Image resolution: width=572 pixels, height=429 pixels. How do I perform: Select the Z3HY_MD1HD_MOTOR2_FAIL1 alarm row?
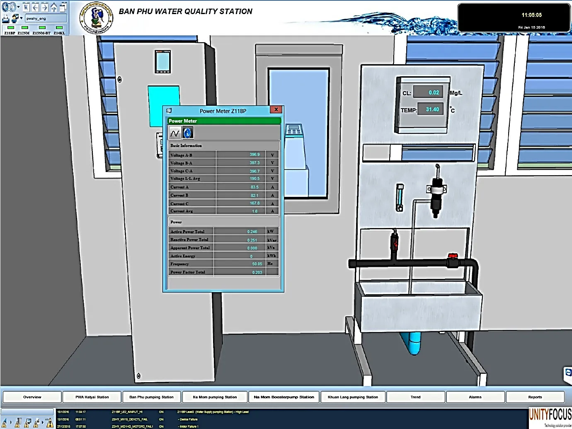point(291,426)
